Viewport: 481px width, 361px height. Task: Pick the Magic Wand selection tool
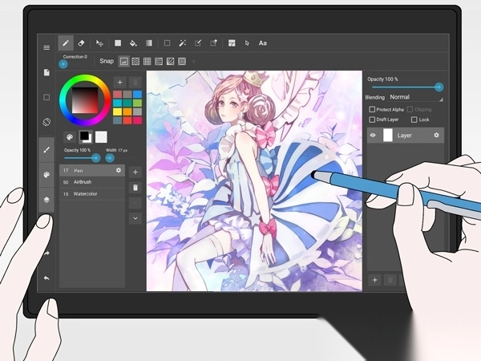tap(182, 43)
